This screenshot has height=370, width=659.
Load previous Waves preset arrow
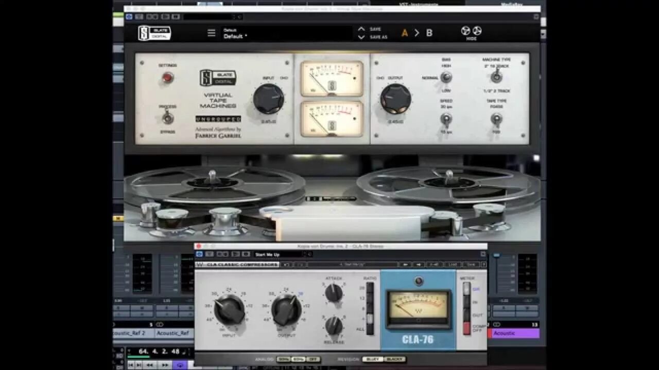[406, 265]
